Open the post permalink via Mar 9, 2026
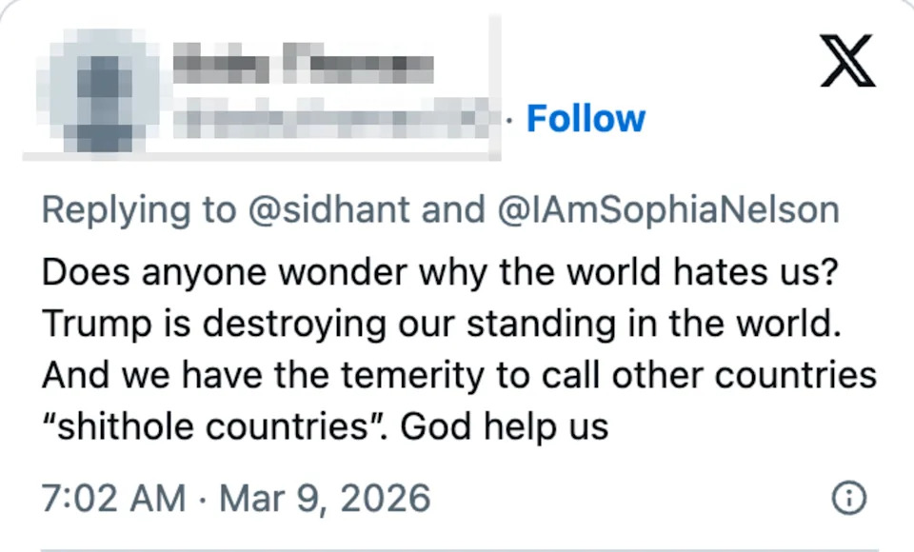 coord(326,497)
